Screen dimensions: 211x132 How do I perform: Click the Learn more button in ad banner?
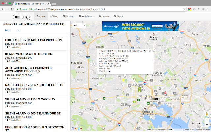[x=157, y=26]
